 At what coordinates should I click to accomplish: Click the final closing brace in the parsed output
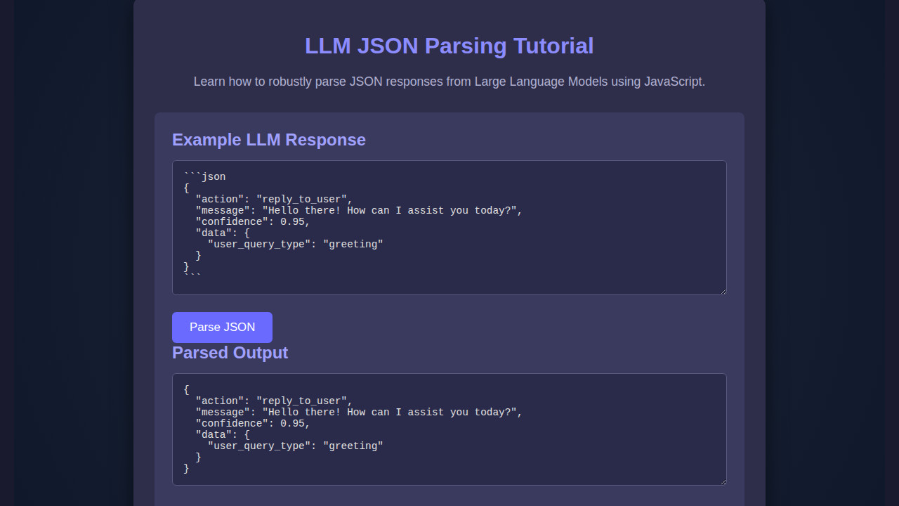187,468
